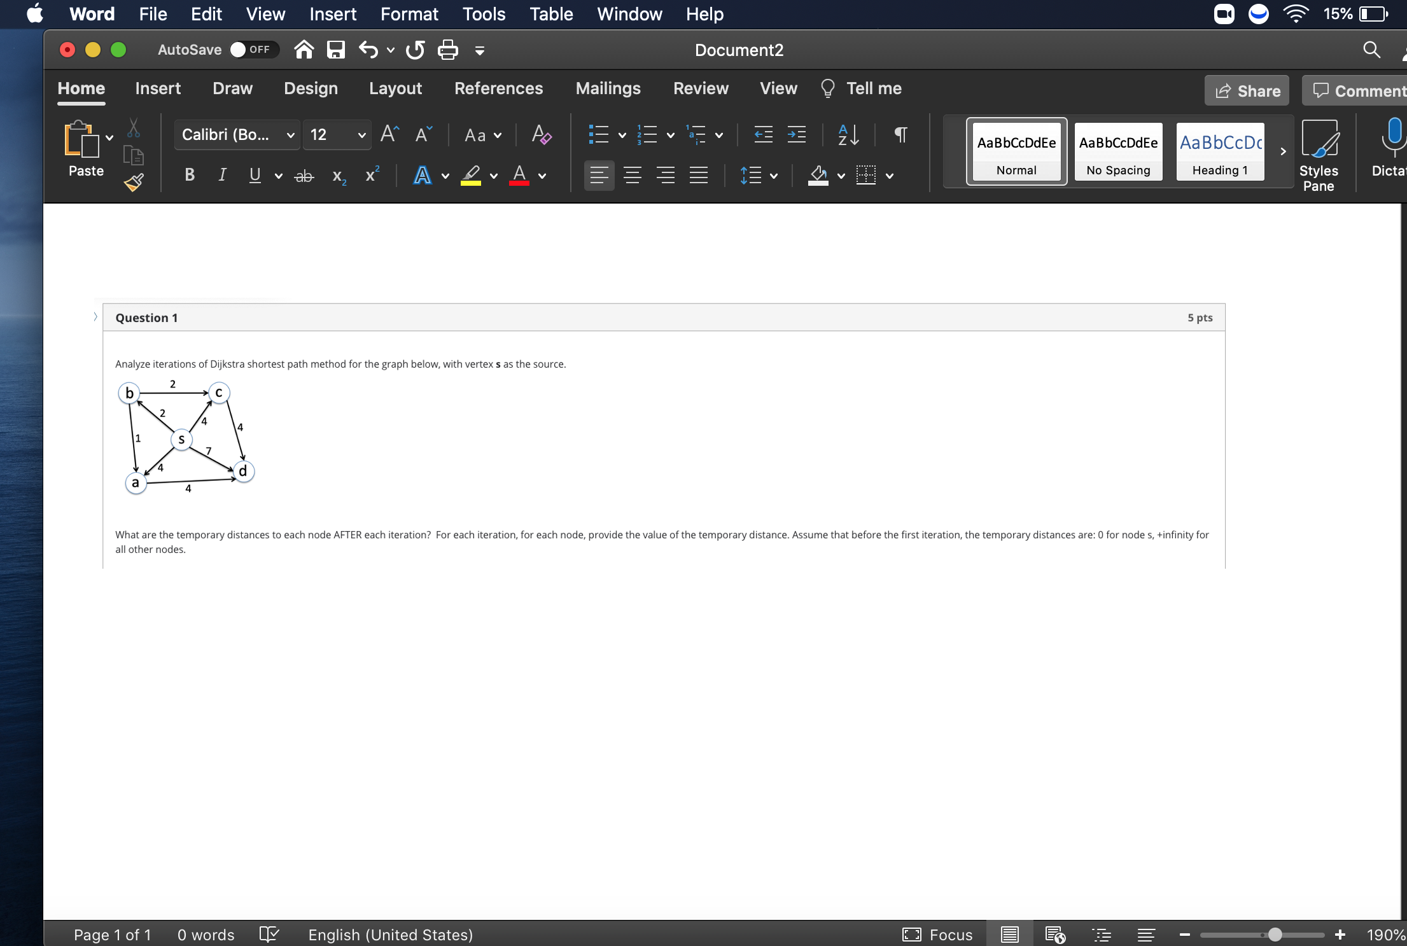Viewport: 1407px width, 946px height.
Task: Click the Format Painter icon
Action: click(133, 183)
